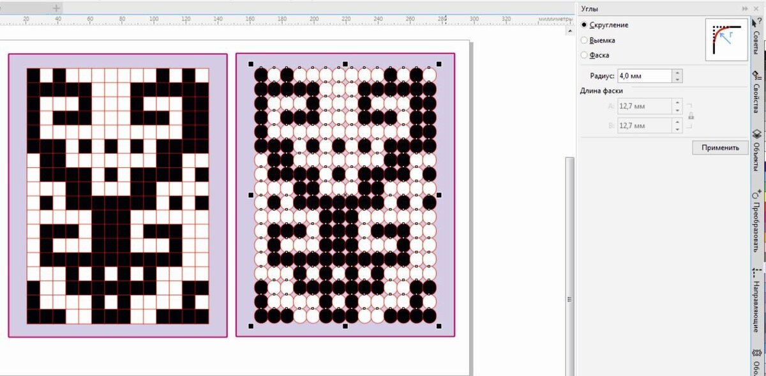
Task: Open the Направляющие docker tab
Action: 756,300
